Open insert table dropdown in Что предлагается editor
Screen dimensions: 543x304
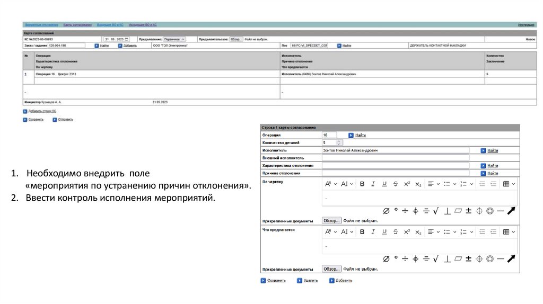(x=509, y=232)
